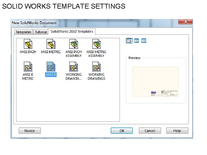Screen dimensions: 207x155
Task: Dismiss dialog with Cancel button
Action: click(x=150, y=131)
